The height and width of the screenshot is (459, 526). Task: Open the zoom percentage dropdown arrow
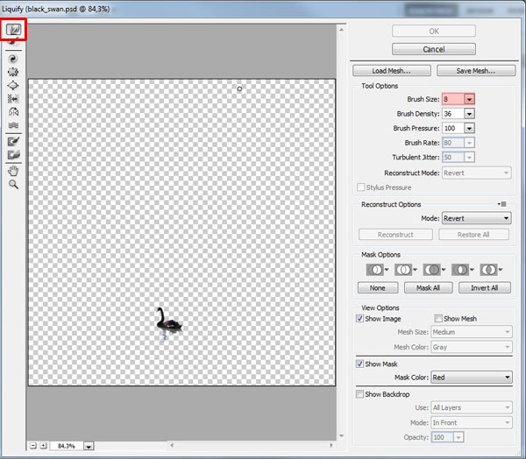[89, 446]
